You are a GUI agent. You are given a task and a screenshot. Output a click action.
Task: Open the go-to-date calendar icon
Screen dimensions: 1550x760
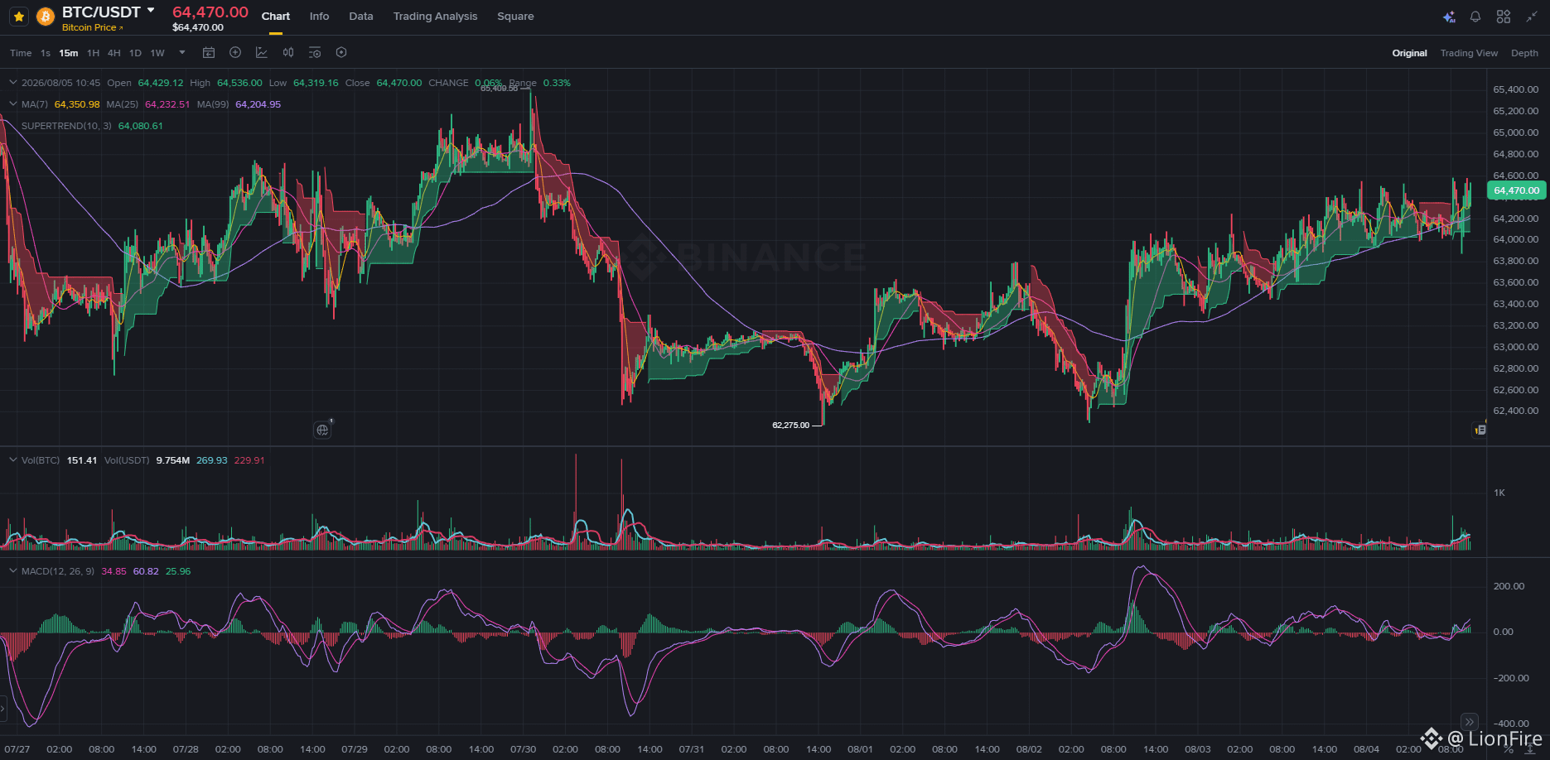(209, 53)
